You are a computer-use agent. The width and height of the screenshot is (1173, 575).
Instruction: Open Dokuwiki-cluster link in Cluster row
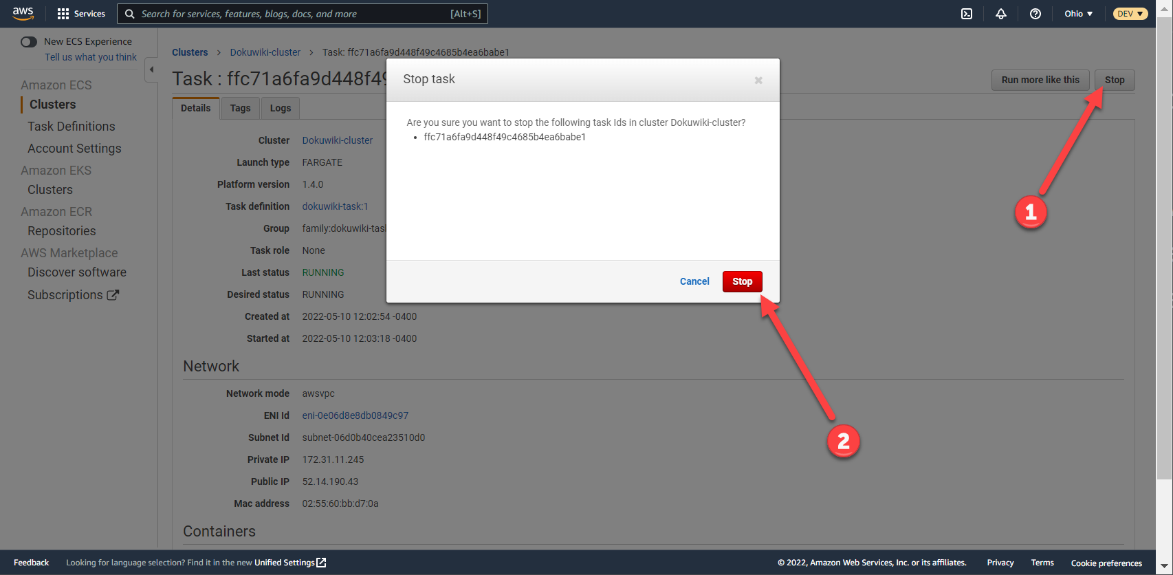(x=338, y=140)
